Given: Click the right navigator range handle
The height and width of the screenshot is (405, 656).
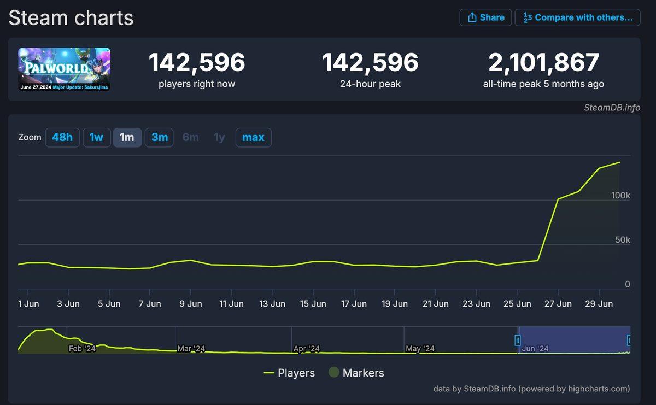Looking at the screenshot, I should point(630,341).
